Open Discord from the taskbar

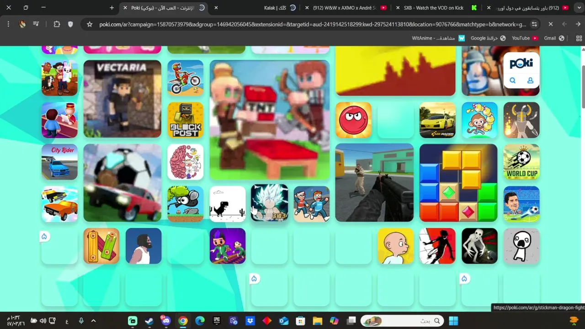[x=166, y=321]
